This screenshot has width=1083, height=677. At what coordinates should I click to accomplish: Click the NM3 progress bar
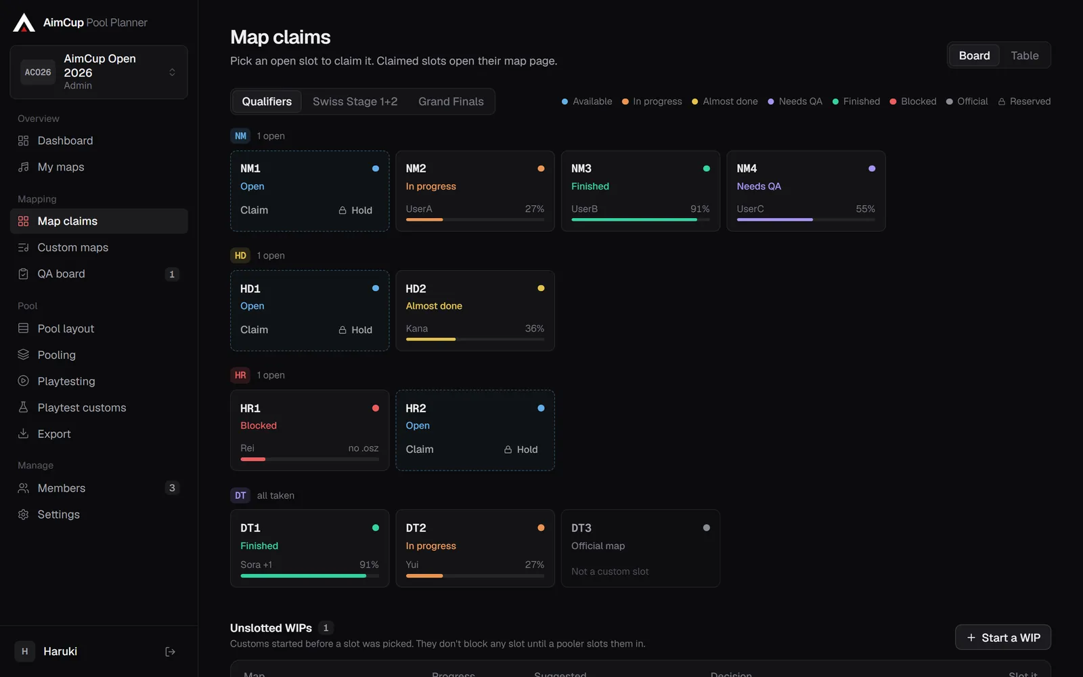tap(640, 219)
